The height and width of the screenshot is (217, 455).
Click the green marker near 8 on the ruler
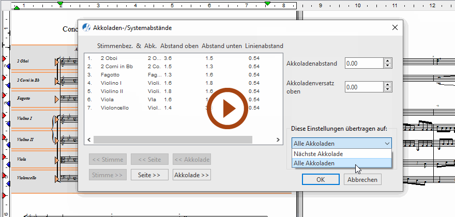[x=267, y=4]
